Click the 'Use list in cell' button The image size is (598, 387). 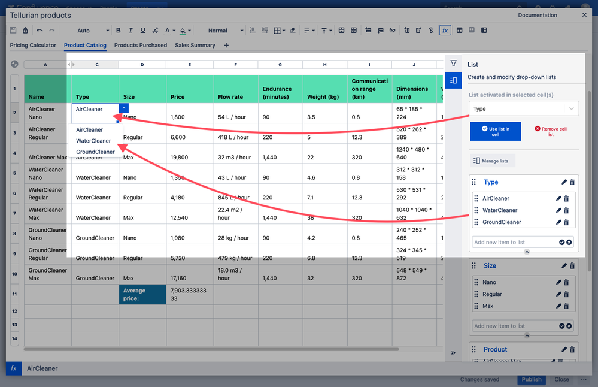click(495, 131)
